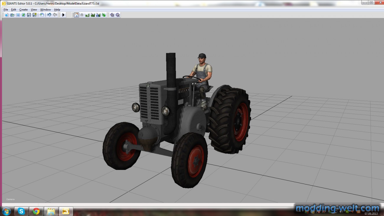Click the Play button in the toolbar
The width and height of the screenshot is (384, 216).
(63, 15)
